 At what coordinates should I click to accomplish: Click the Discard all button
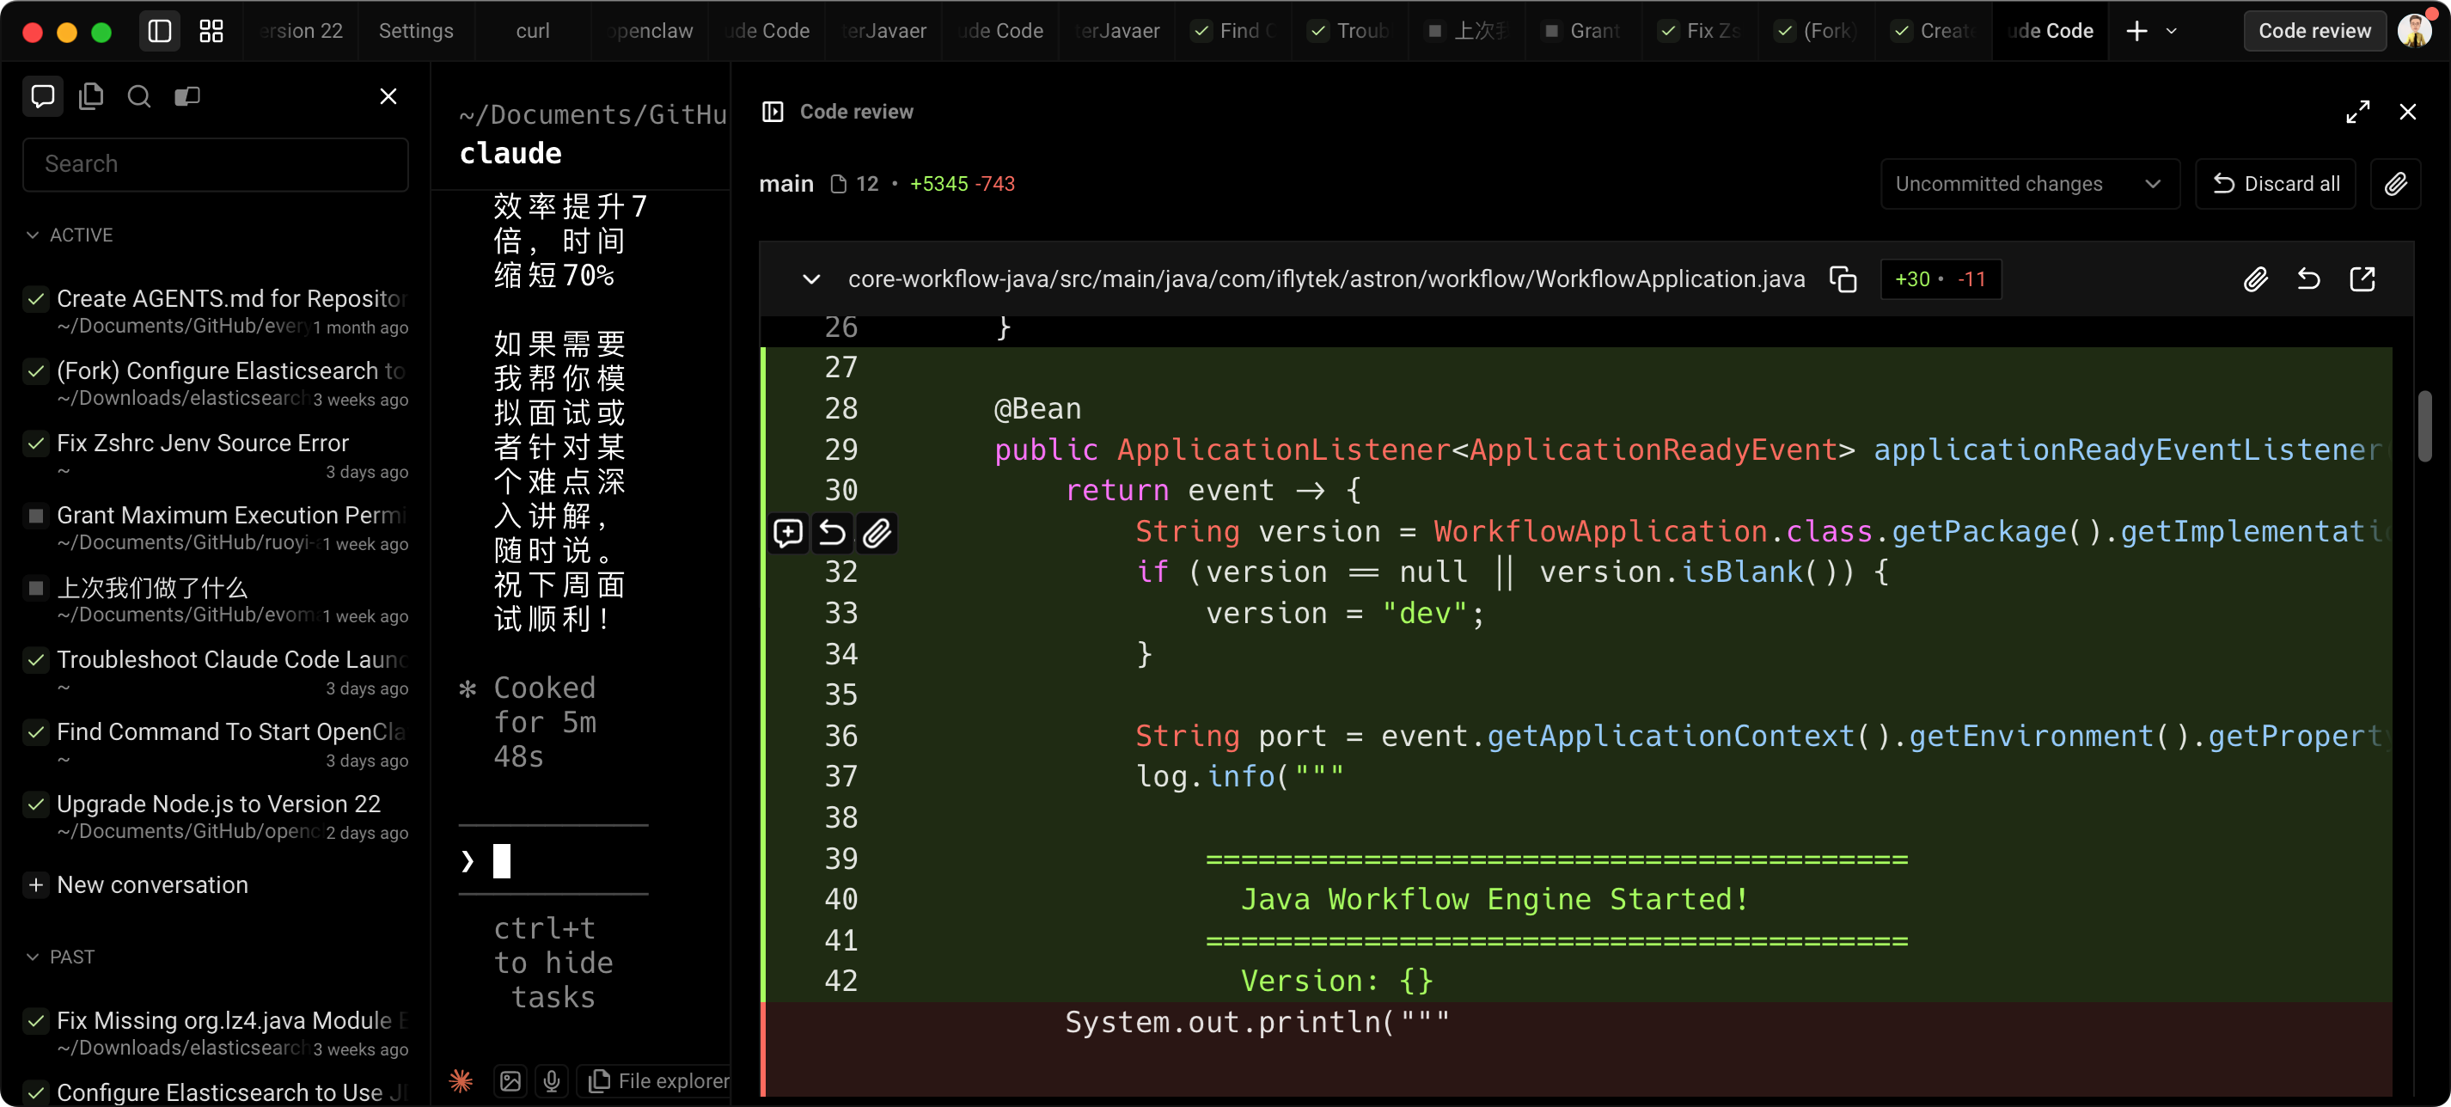click(x=2275, y=184)
